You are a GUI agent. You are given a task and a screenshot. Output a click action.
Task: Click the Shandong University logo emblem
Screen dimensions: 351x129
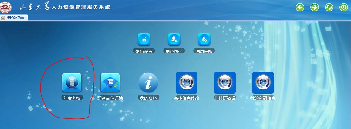(6, 7)
